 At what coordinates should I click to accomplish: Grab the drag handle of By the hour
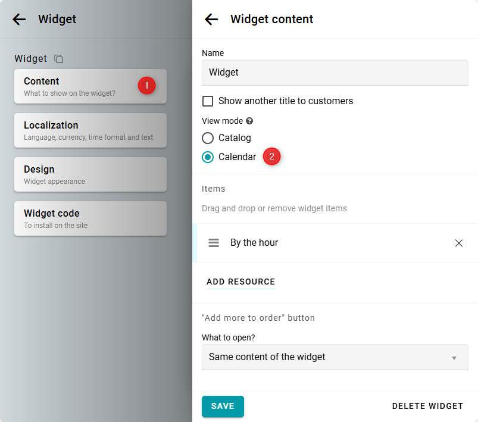(x=214, y=243)
